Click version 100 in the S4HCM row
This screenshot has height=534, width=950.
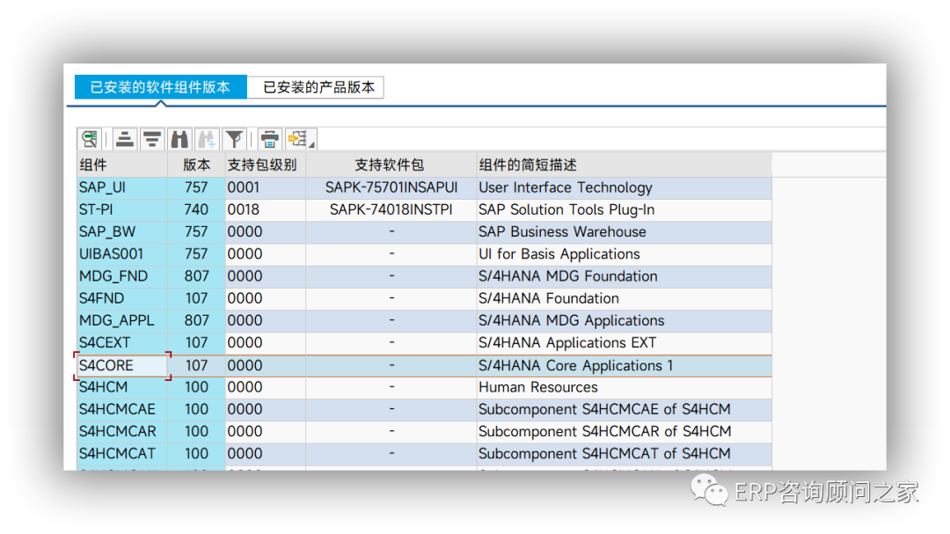(196, 387)
